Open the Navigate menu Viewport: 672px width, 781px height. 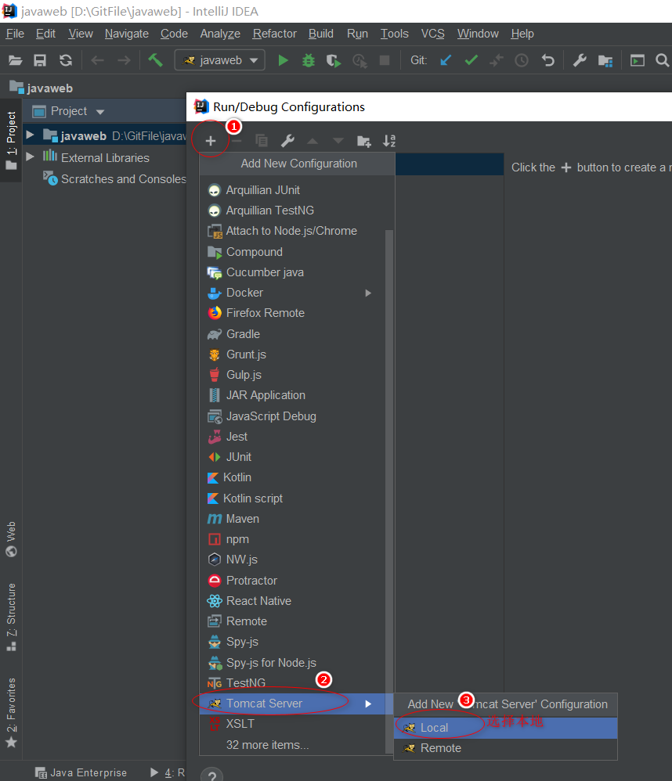pos(127,34)
